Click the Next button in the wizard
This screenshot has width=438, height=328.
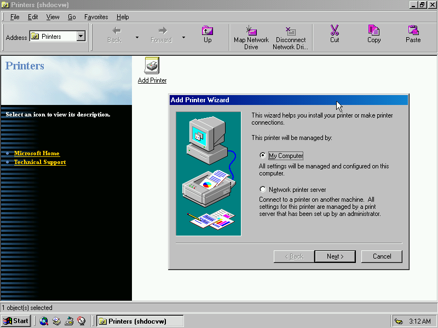(335, 256)
